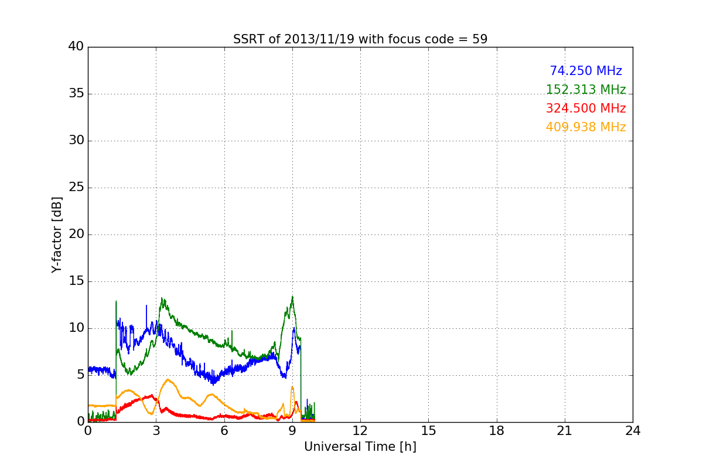Click the x-axis tick label 24
Image resolution: width=703 pixels, height=469 pixels.
633,431
